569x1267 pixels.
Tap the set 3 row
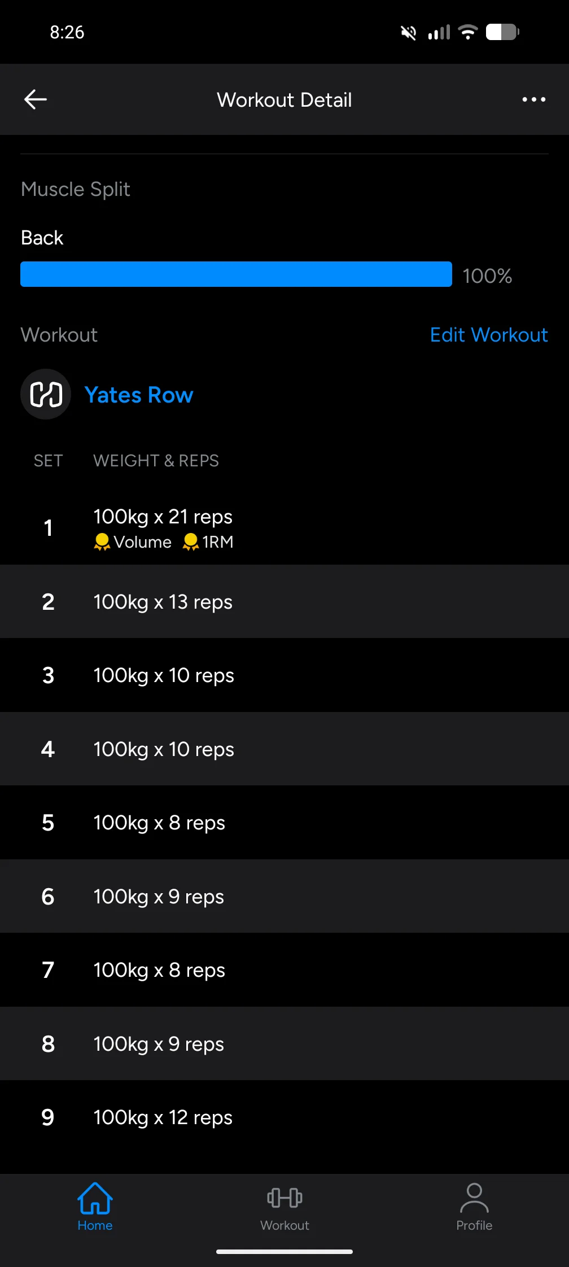(x=284, y=675)
